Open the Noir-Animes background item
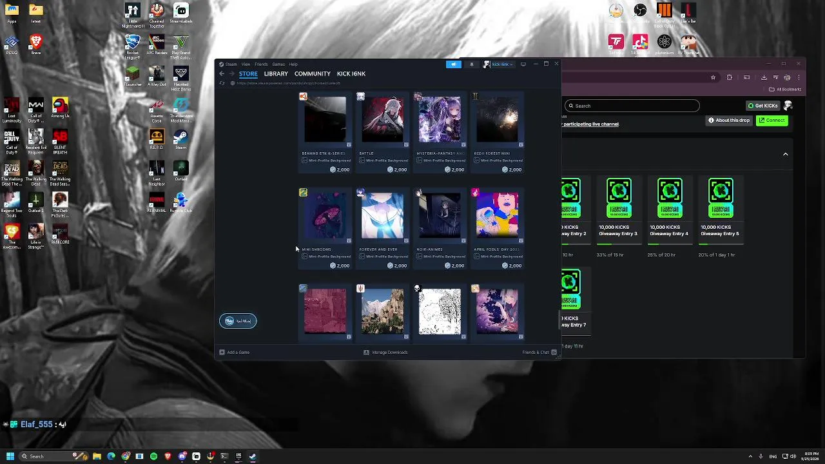825x464 pixels. (440, 228)
